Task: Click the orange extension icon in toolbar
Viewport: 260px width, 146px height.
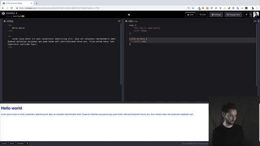Action: tap(207, 8)
